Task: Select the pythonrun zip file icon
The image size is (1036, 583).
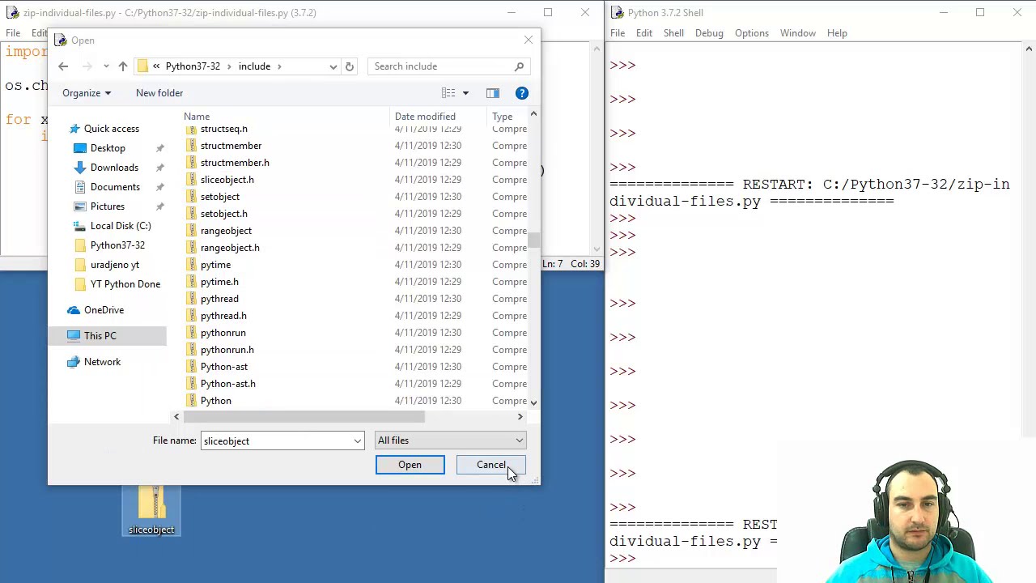Action: point(191,333)
